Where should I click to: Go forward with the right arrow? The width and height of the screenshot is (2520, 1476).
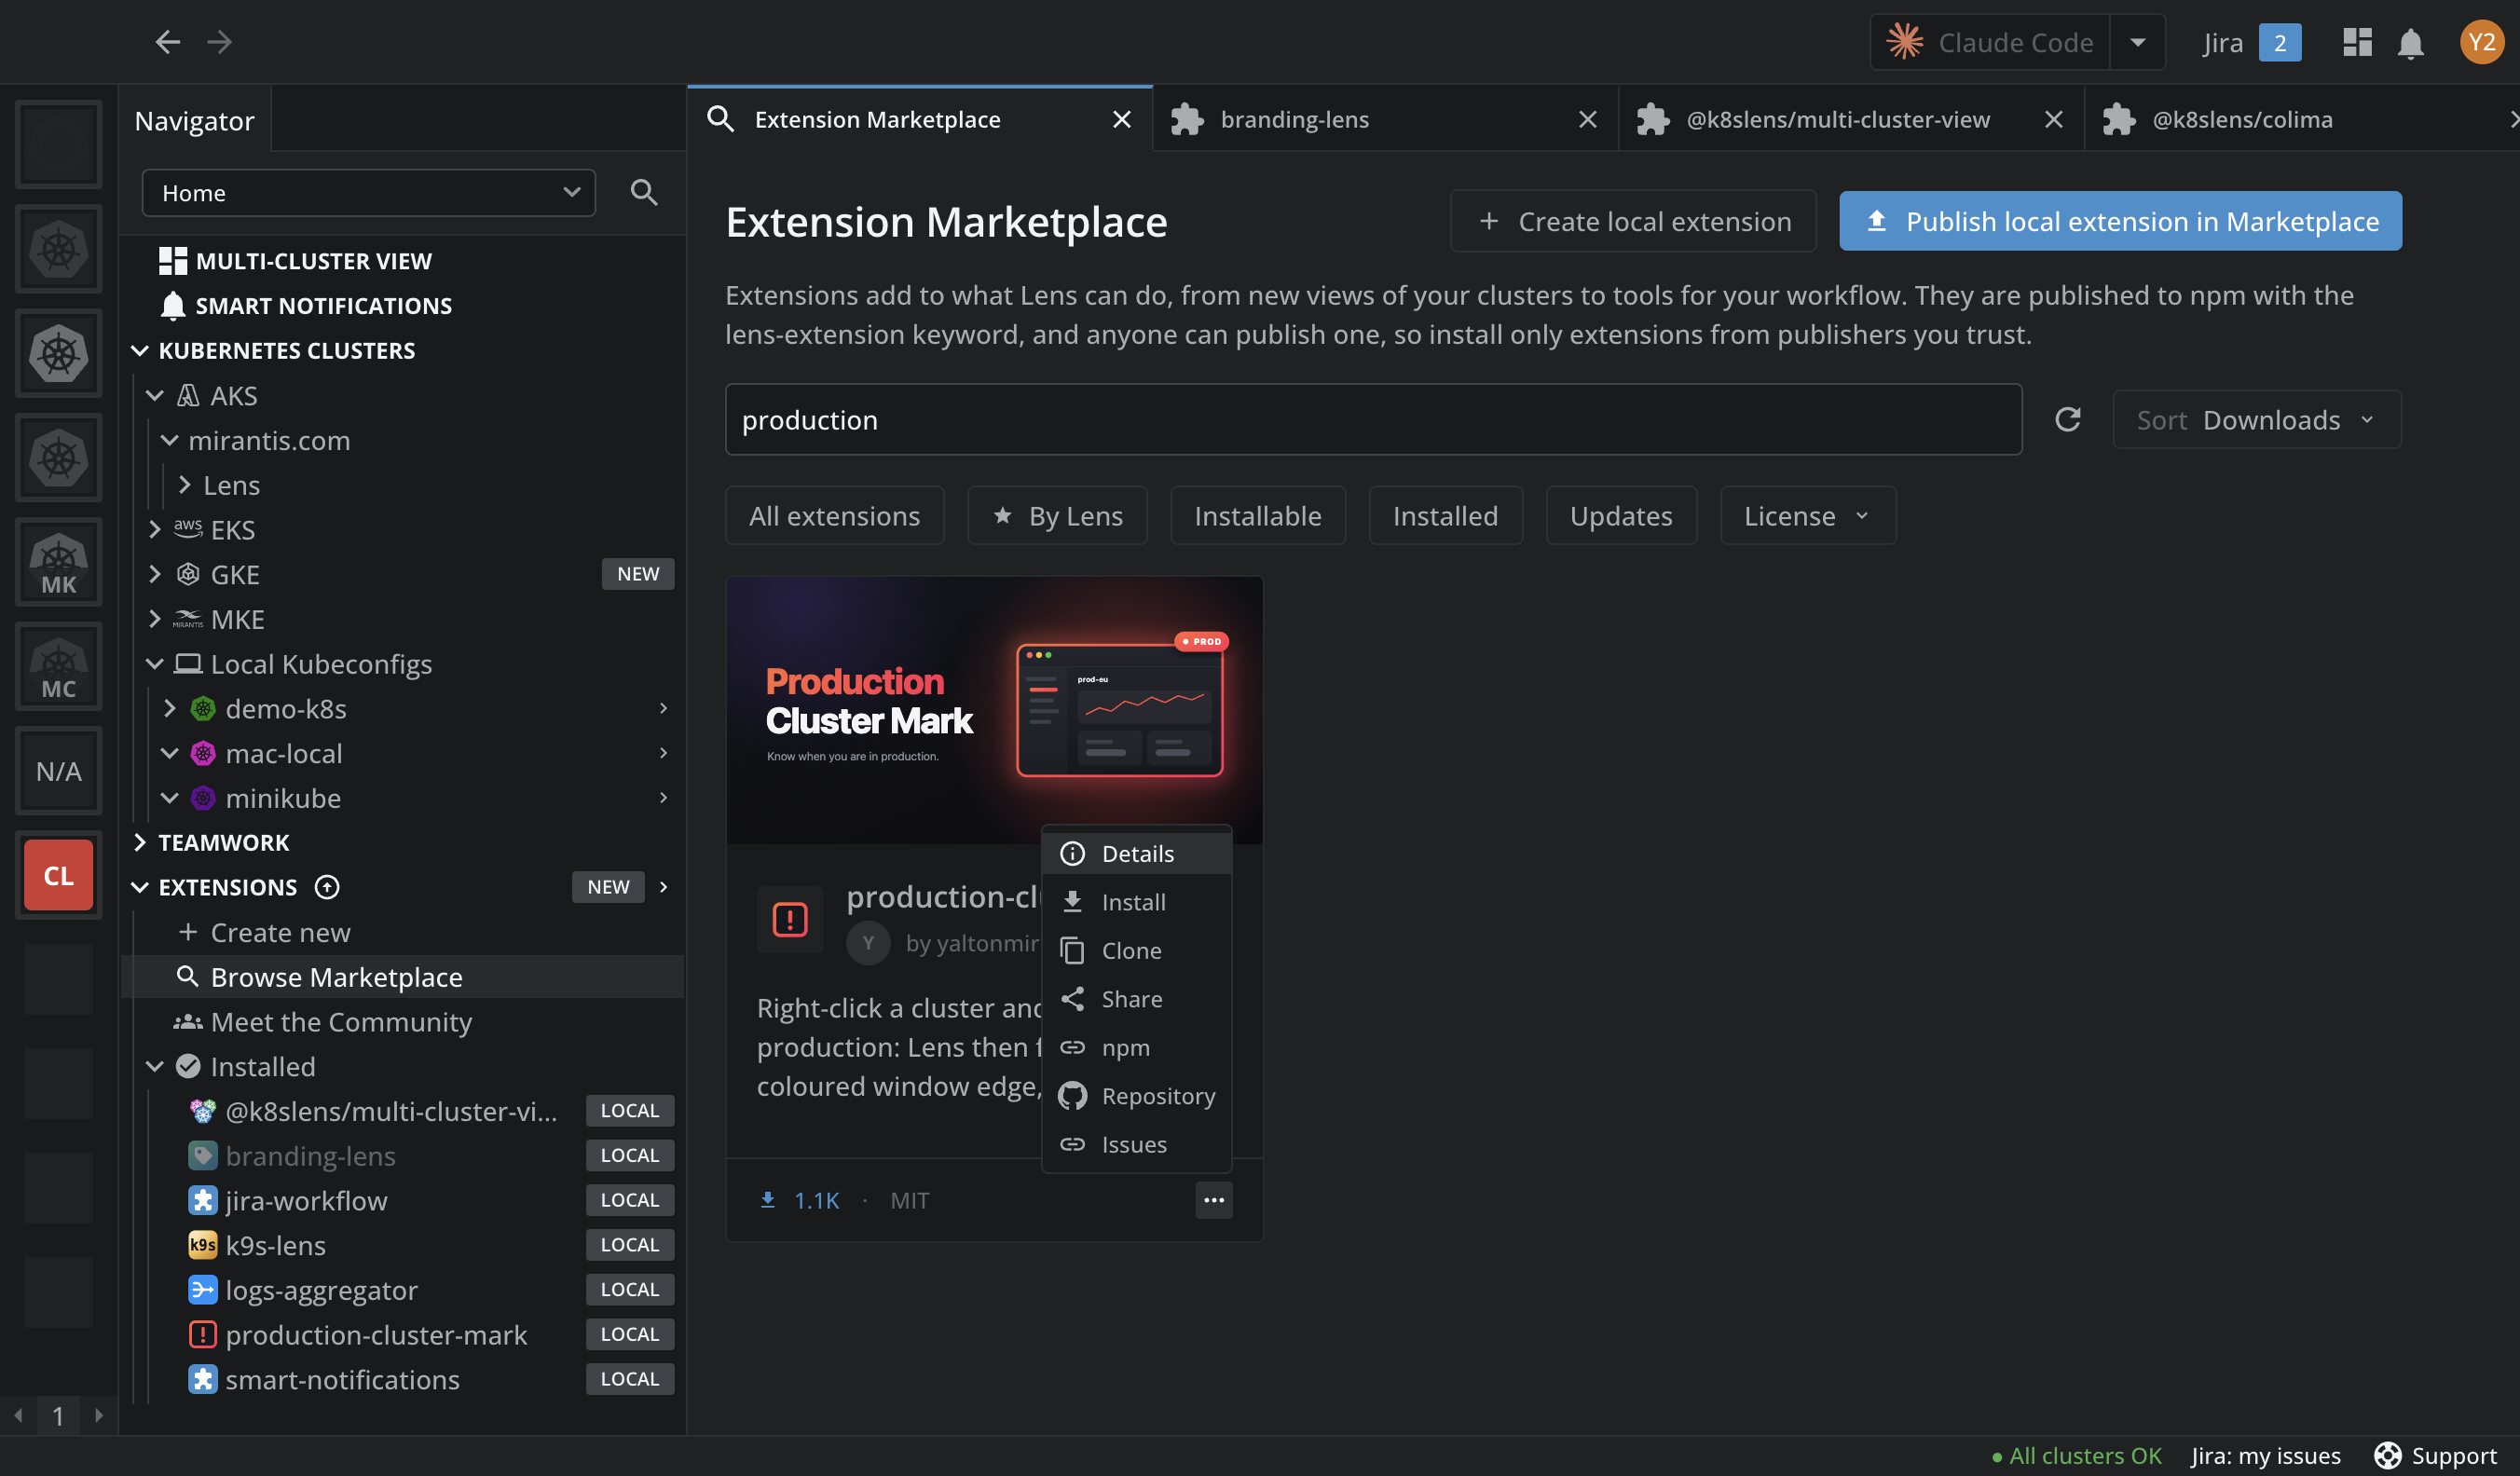coord(220,42)
